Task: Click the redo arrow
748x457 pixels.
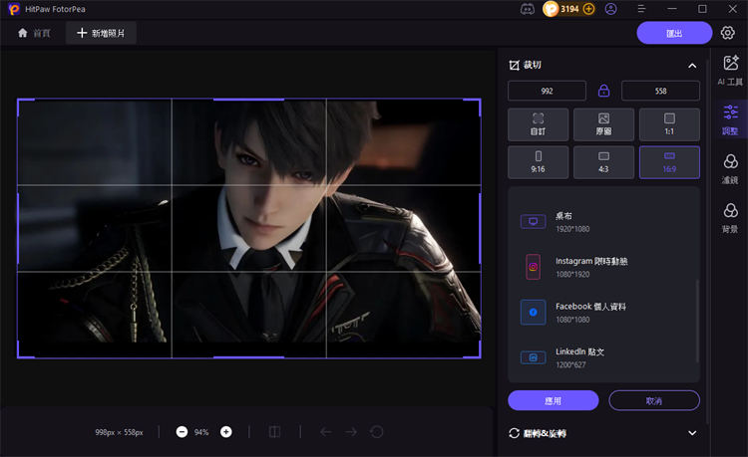Action: coord(351,432)
